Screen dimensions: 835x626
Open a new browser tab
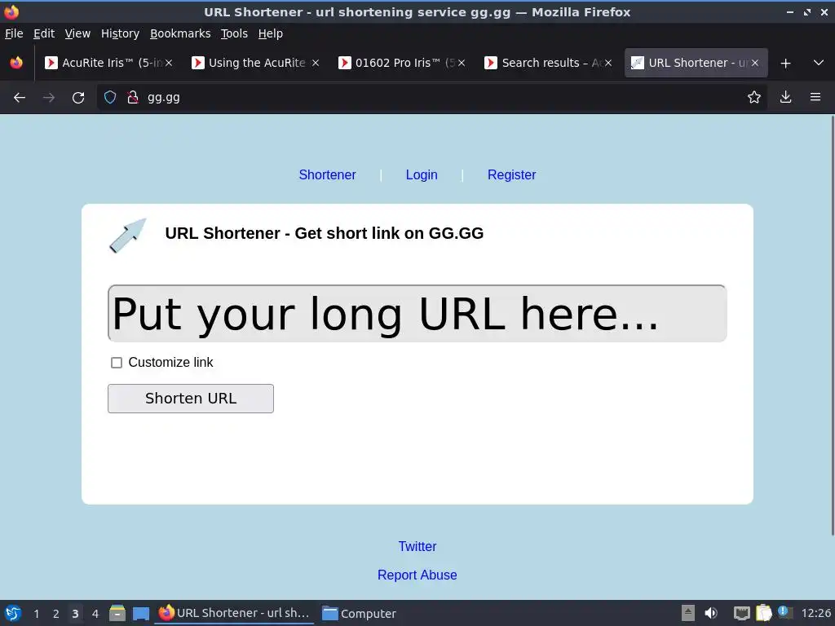pyautogui.click(x=785, y=63)
